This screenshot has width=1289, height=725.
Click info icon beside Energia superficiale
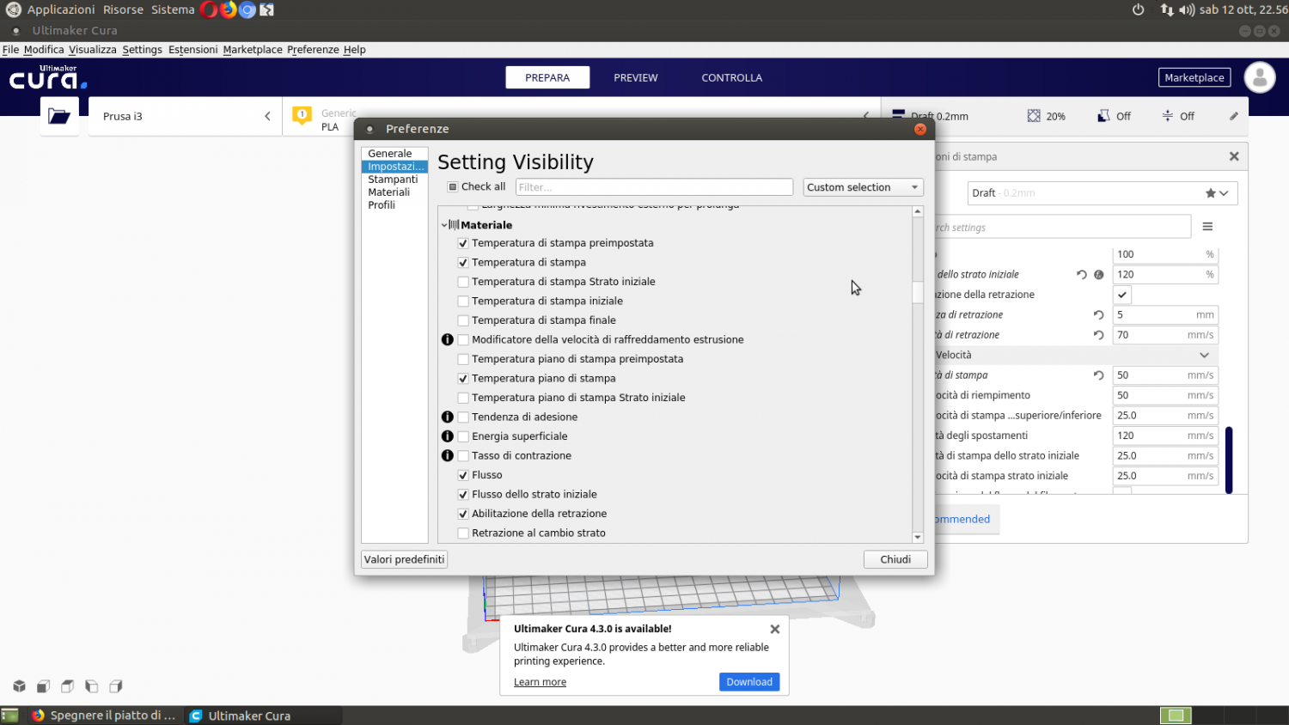pos(448,436)
